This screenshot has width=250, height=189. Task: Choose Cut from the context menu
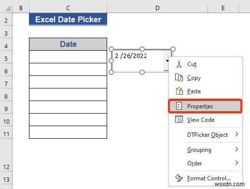point(206,64)
